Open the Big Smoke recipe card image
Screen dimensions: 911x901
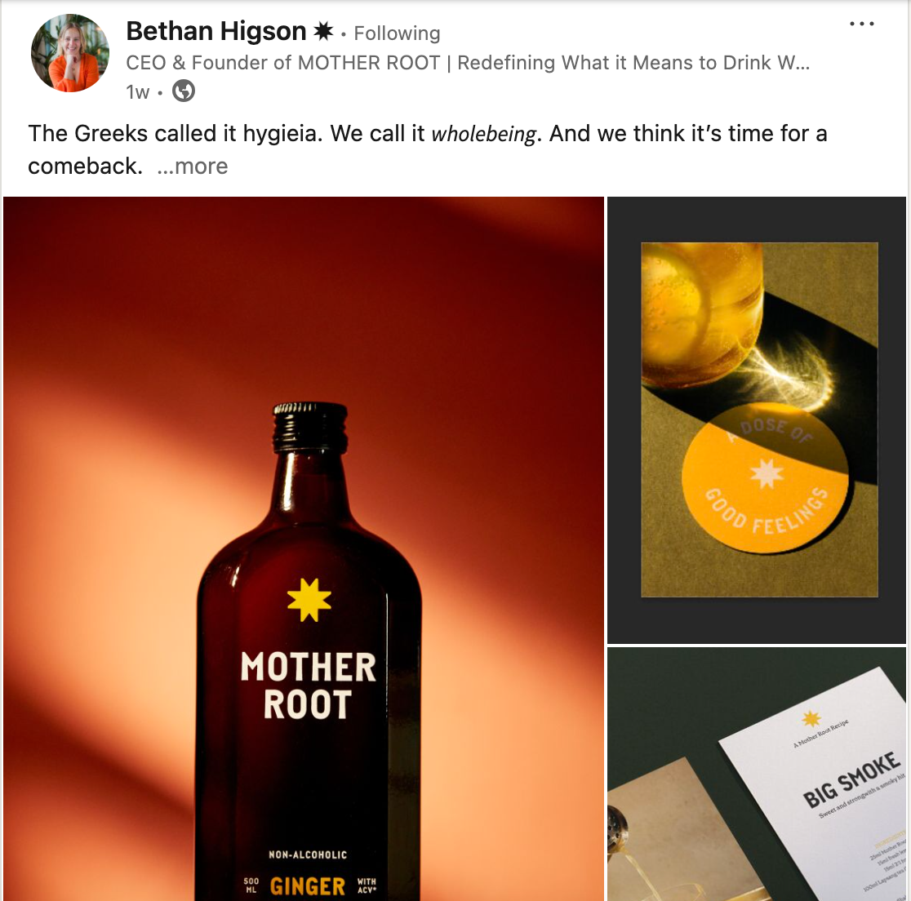[x=757, y=775]
